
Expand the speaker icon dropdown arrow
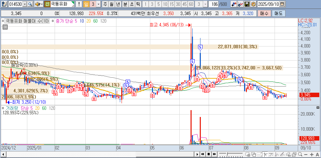(x=42, y=4)
